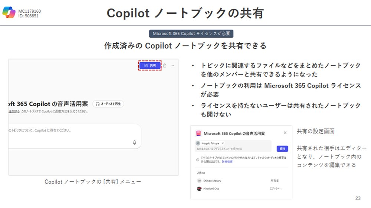Click the Inagaki Takuya avatar chip
This screenshot has width=371, height=208.
tap(198, 143)
